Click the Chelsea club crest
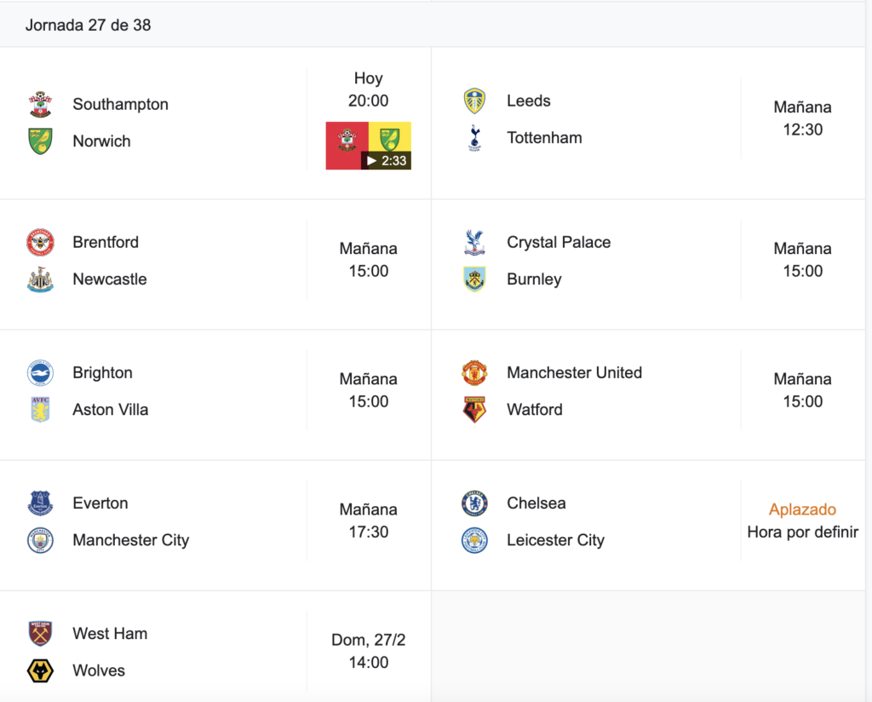Screen dimensions: 872x702 (x=474, y=503)
